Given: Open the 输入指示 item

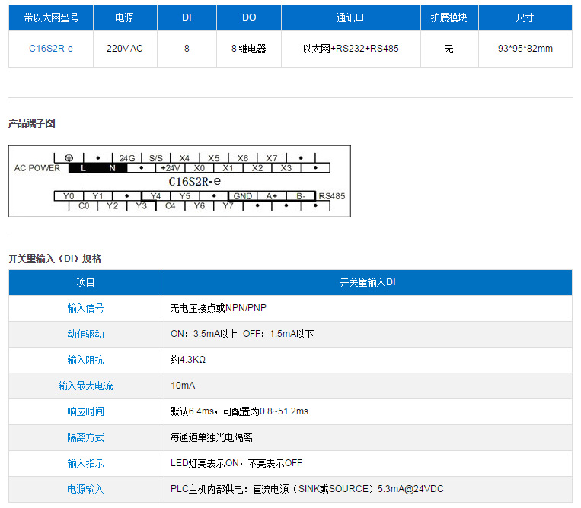Looking at the screenshot, I should point(85,463).
